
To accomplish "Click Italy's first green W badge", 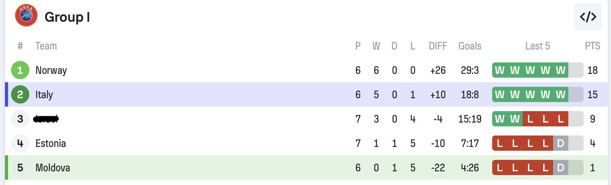I will 500,94.
